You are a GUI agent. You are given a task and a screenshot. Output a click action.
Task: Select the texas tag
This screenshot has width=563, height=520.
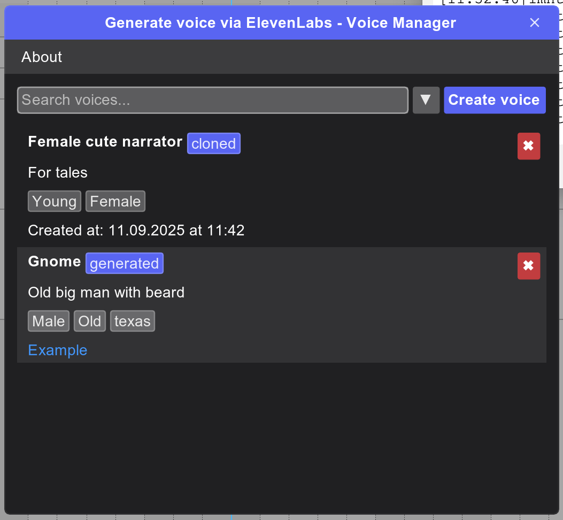[x=133, y=321]
